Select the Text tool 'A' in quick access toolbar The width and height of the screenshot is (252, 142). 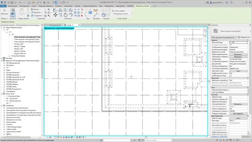[44, 2]
